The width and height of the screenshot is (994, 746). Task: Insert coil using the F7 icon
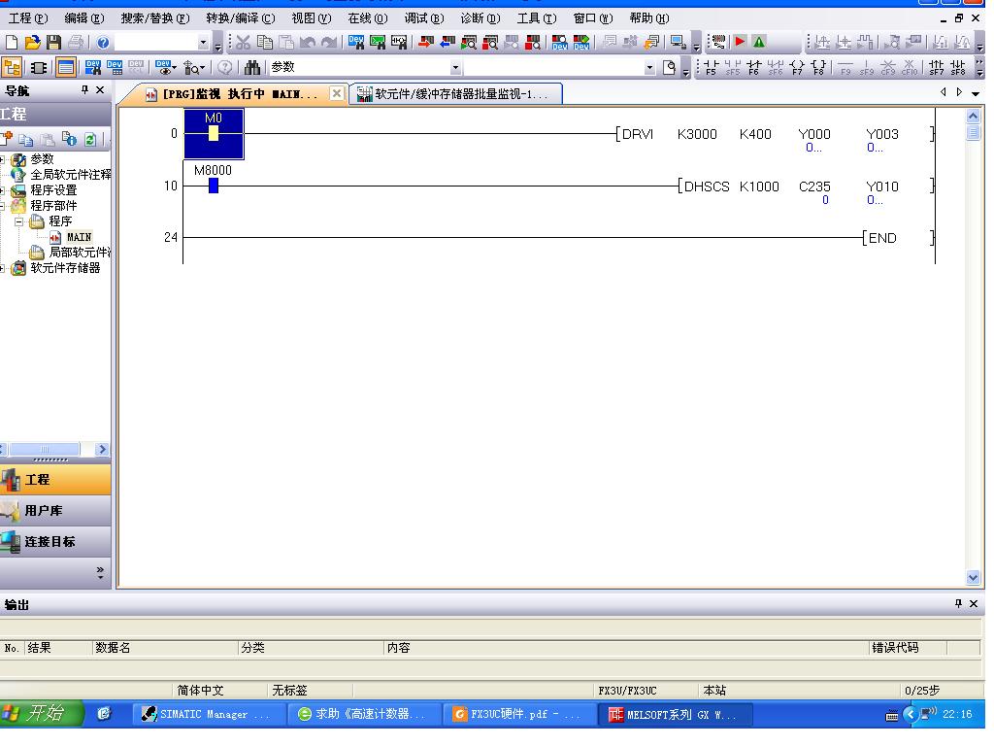(797, 68)
